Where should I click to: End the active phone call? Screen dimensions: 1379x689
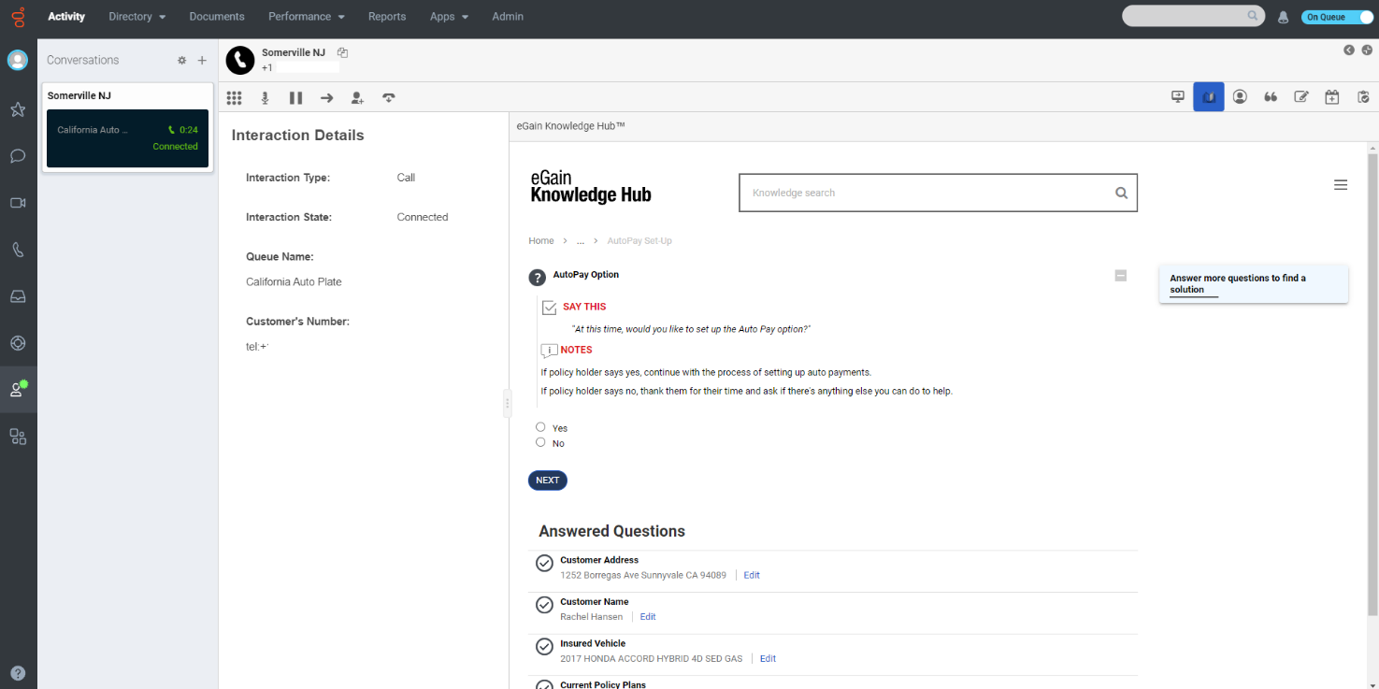388,97
